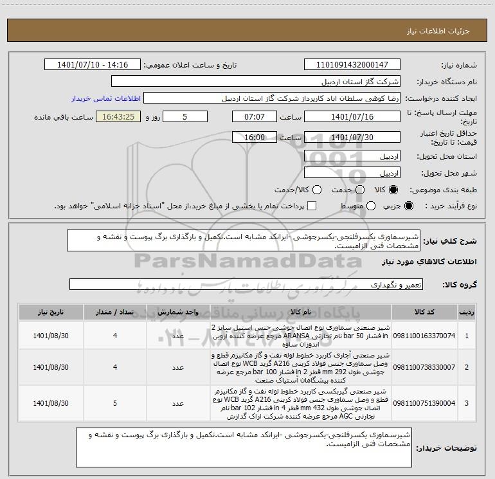Click the announcement date field 1401/07/10 - 14:16
Viewport: 495px width, 479px height.
93,64
